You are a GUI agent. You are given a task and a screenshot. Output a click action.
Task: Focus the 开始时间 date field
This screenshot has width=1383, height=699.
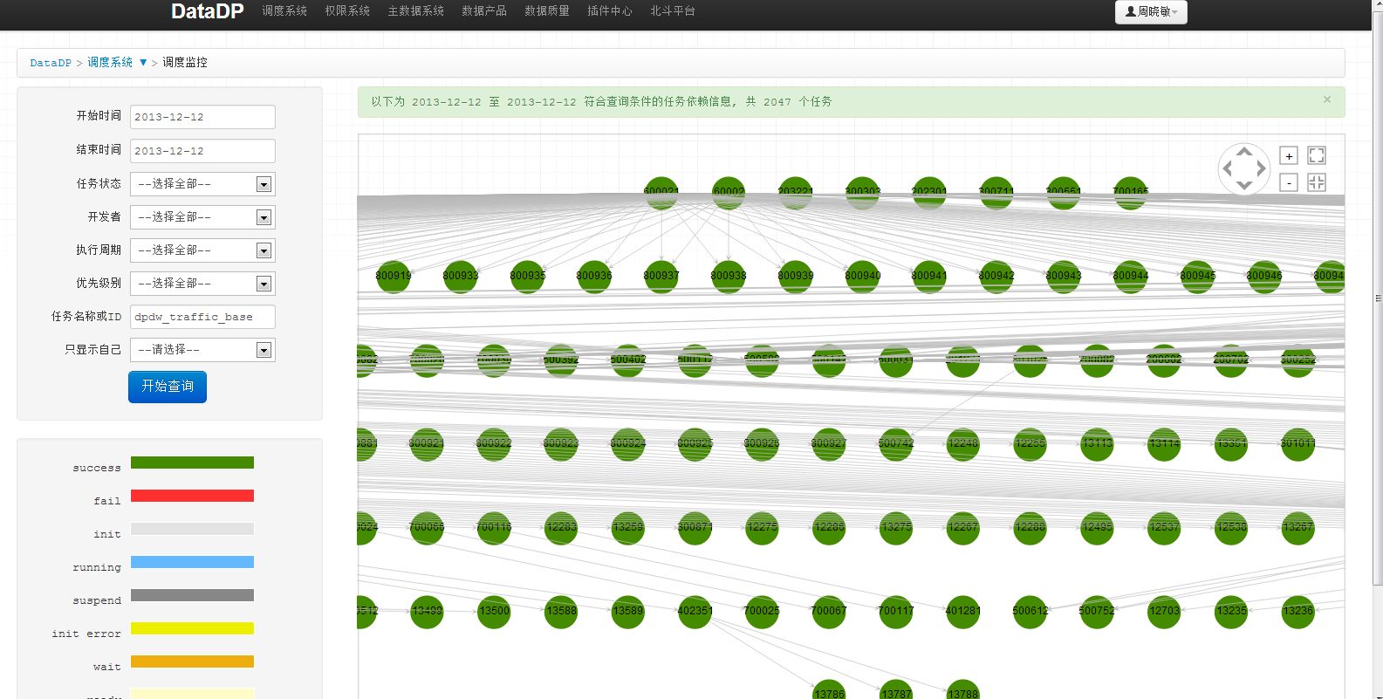coord(202,117)
